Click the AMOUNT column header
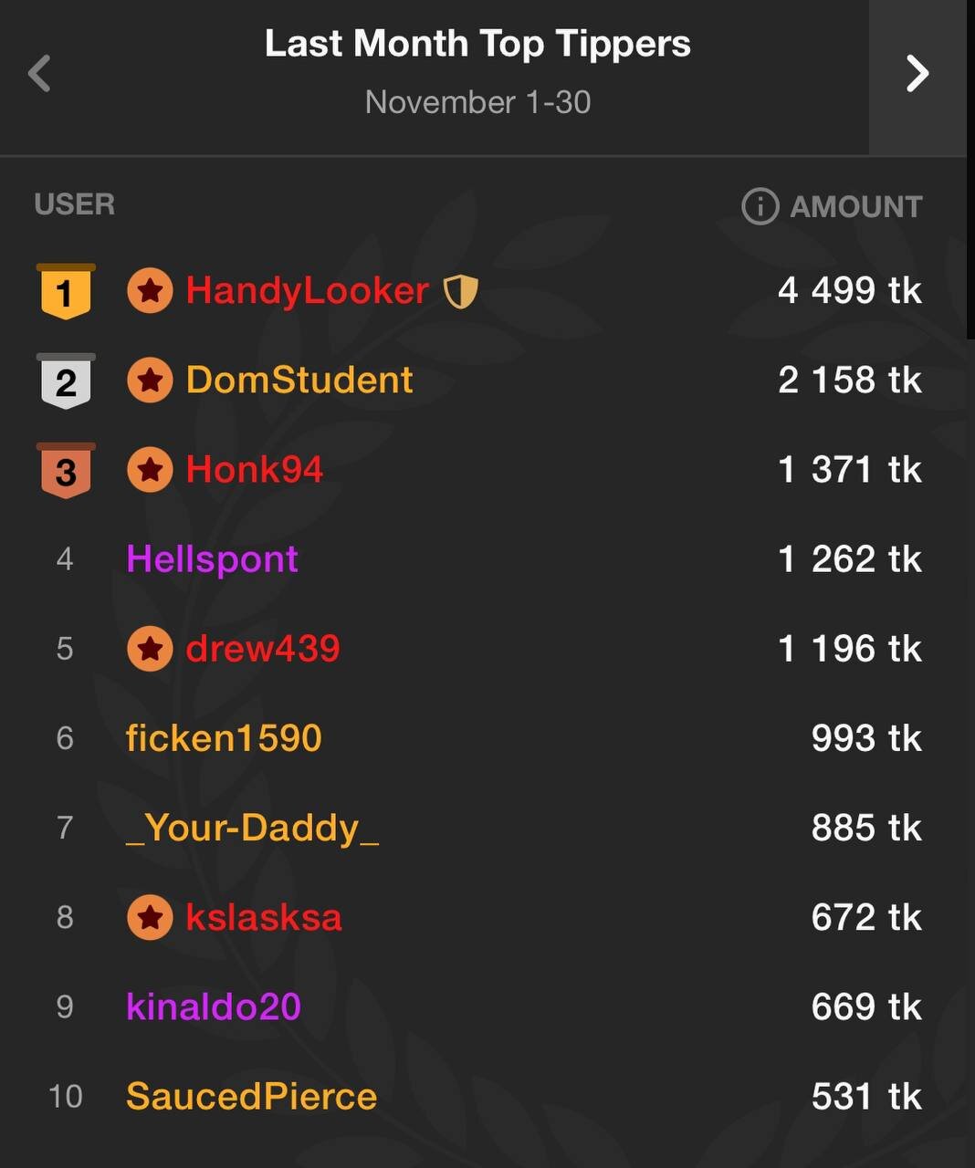The height and width of the screenshot is (1168, 975). tap(855, 207)
